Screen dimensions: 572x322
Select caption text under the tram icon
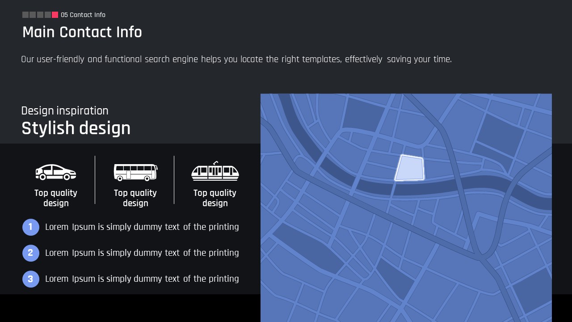pos(215,198)
